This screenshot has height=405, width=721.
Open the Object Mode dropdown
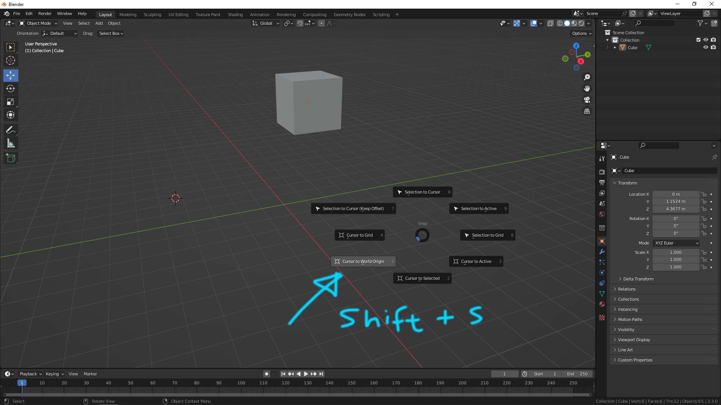pos(38,23)
